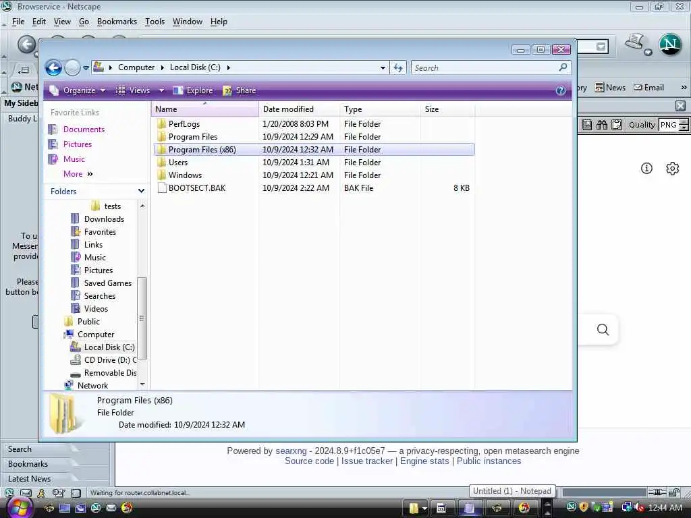Collapse the Folders pane chevron
This screenshot has height=518, width=691.
tap(141, 191)
